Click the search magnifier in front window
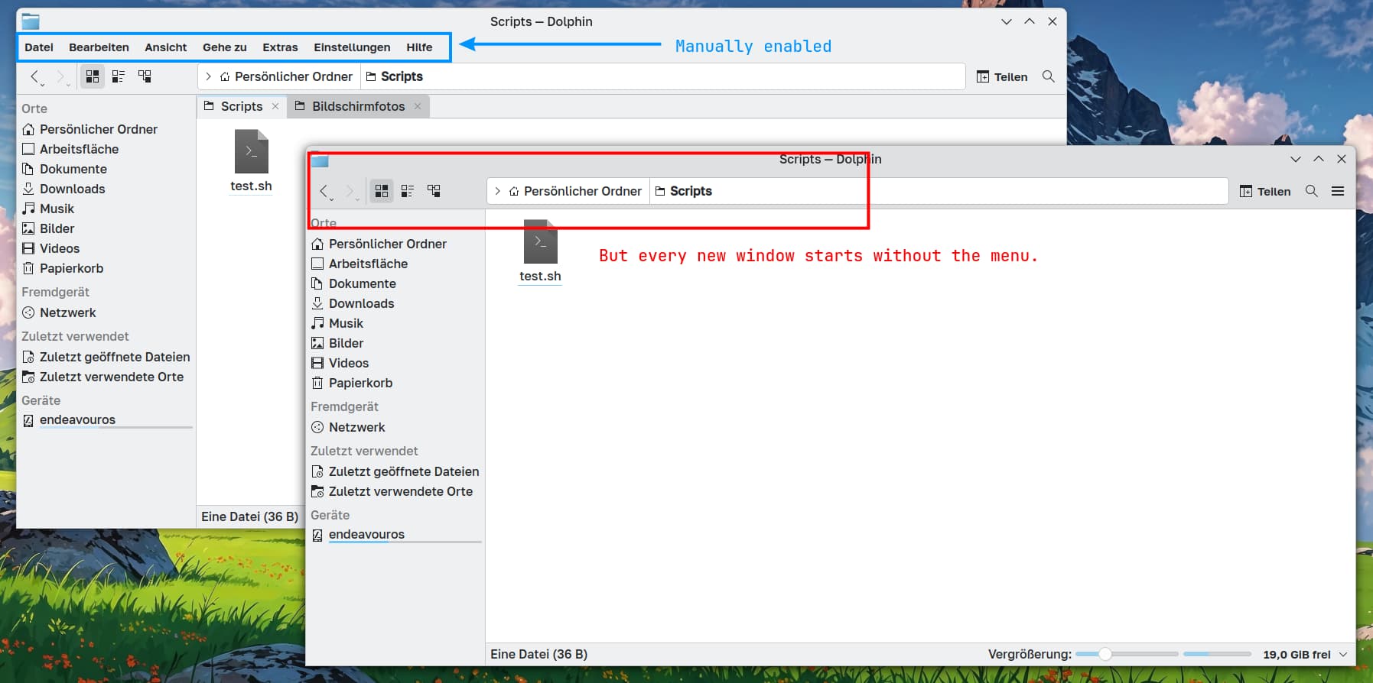Viewport: 1373px width, 683px height. [x=1311, y=191]
